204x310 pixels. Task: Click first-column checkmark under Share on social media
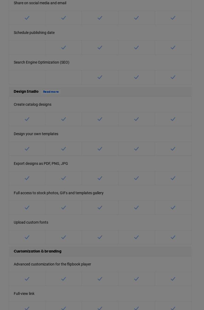click(27, 18)
